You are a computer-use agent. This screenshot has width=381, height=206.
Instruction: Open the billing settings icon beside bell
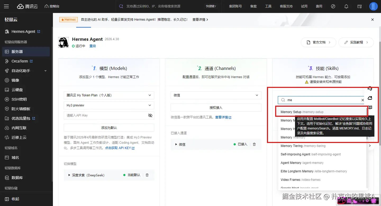click(360, 6)
